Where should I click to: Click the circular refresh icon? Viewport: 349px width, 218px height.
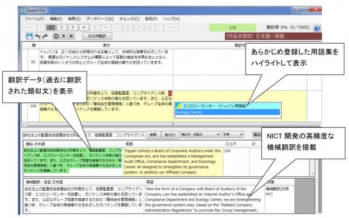(x=56, y=36)
